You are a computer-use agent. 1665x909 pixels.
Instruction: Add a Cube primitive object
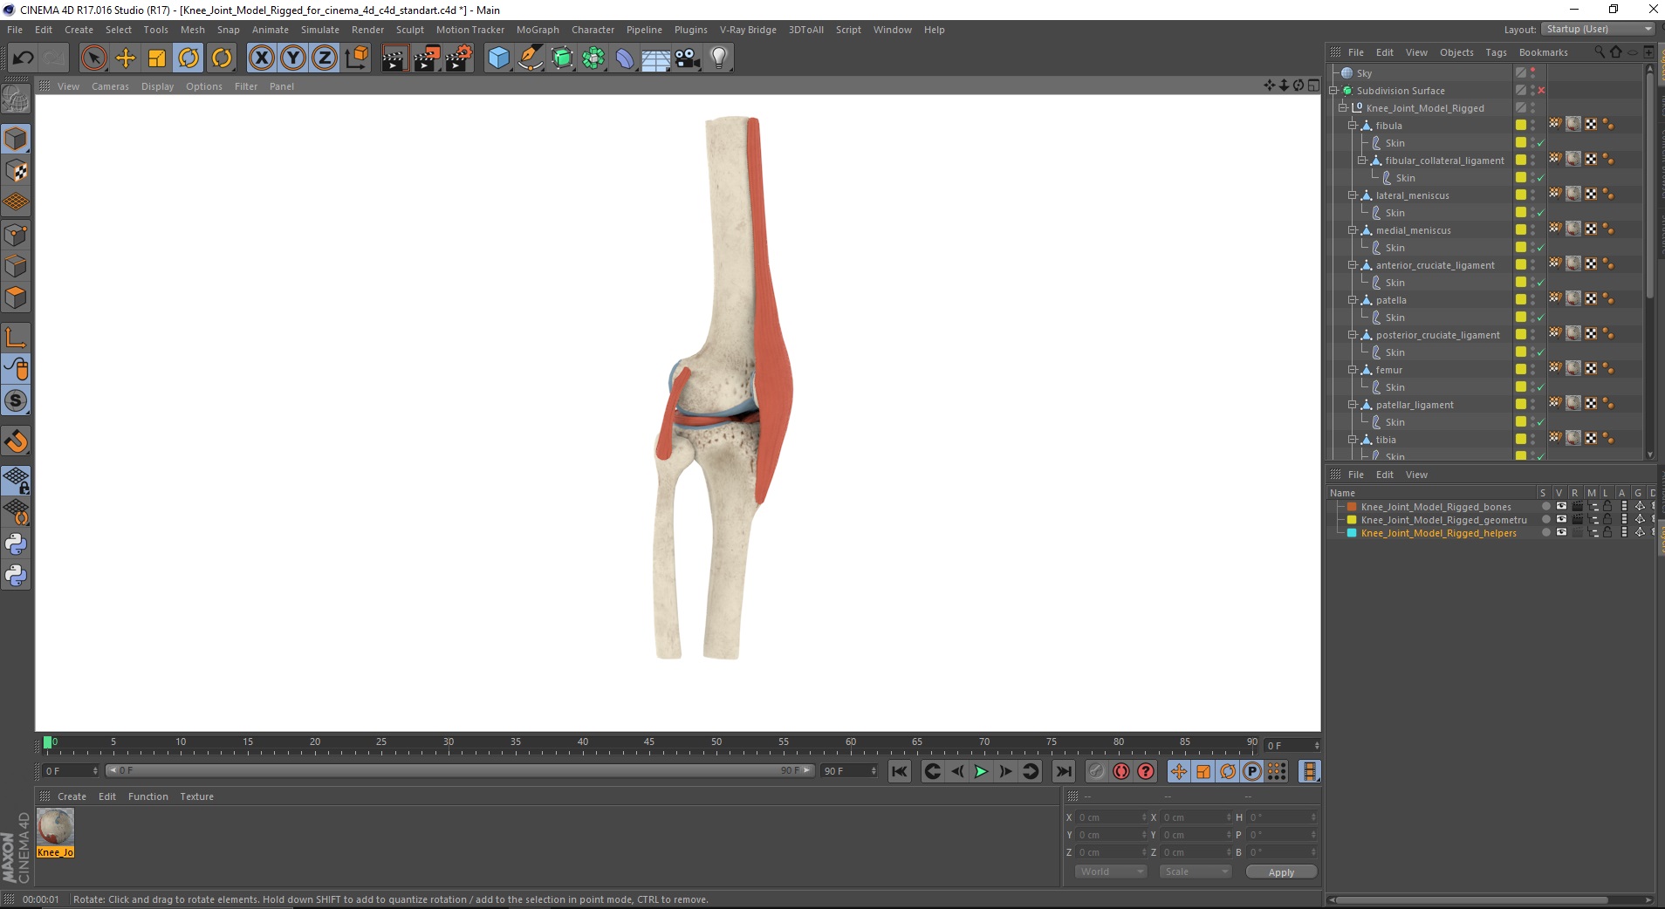coord(498,58)
